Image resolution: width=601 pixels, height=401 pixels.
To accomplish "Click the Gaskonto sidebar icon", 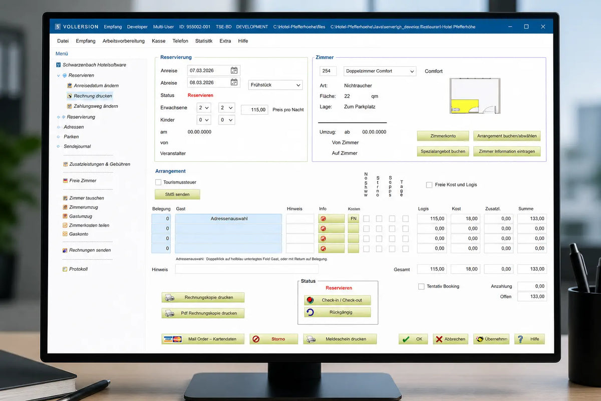I will 65,234.
